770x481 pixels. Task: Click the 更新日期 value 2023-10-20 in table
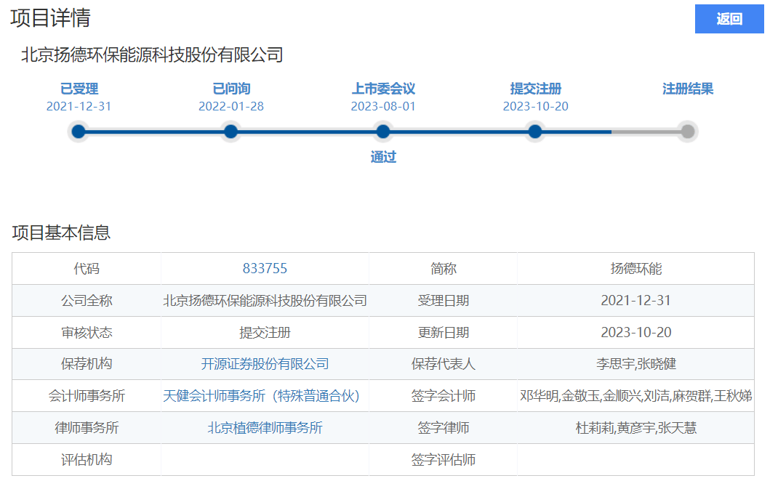click(636, 332)
